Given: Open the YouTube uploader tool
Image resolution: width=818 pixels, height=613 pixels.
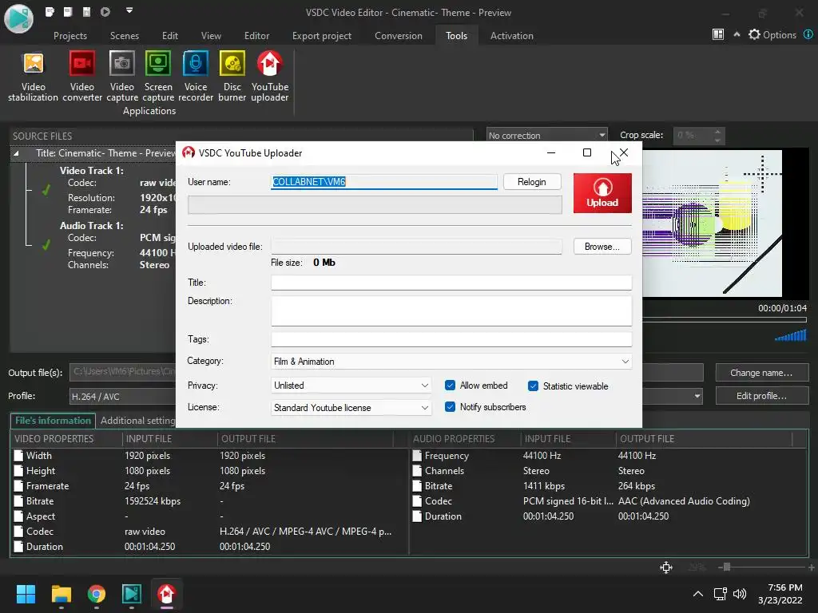Looking at the screenshot, I should 270,77.
